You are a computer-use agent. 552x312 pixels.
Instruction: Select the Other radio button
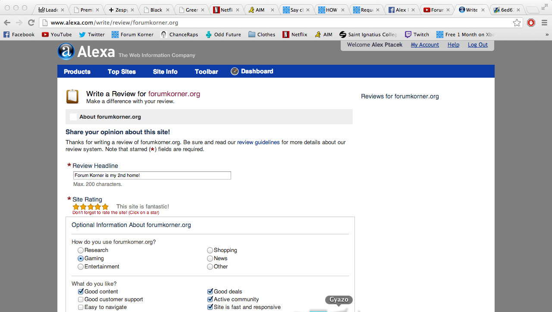click(210, 267)
